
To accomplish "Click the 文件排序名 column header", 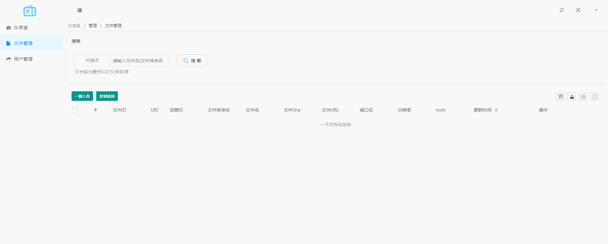I will (x=218, y=110).
